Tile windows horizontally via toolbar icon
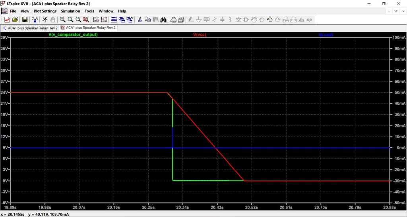 coord(114,20)
